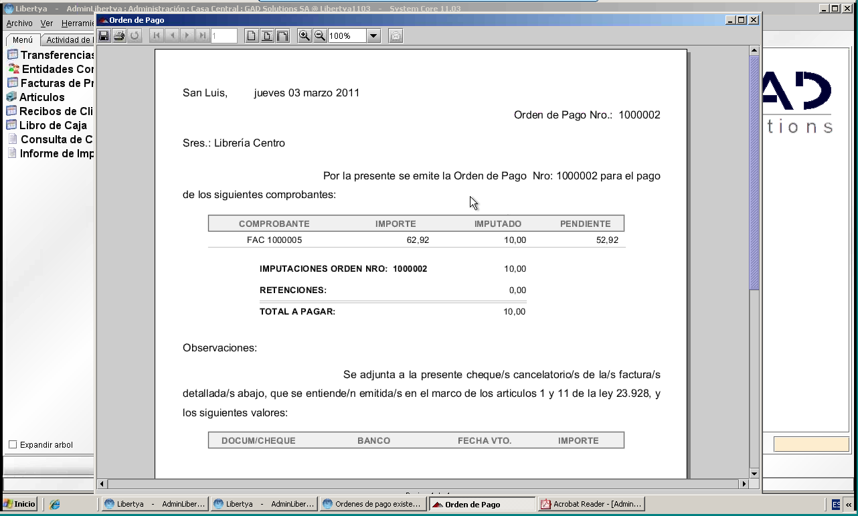Open the zoom percentage dropdown
The width and height of the screenshot is (858, 516).
(373, 36)
